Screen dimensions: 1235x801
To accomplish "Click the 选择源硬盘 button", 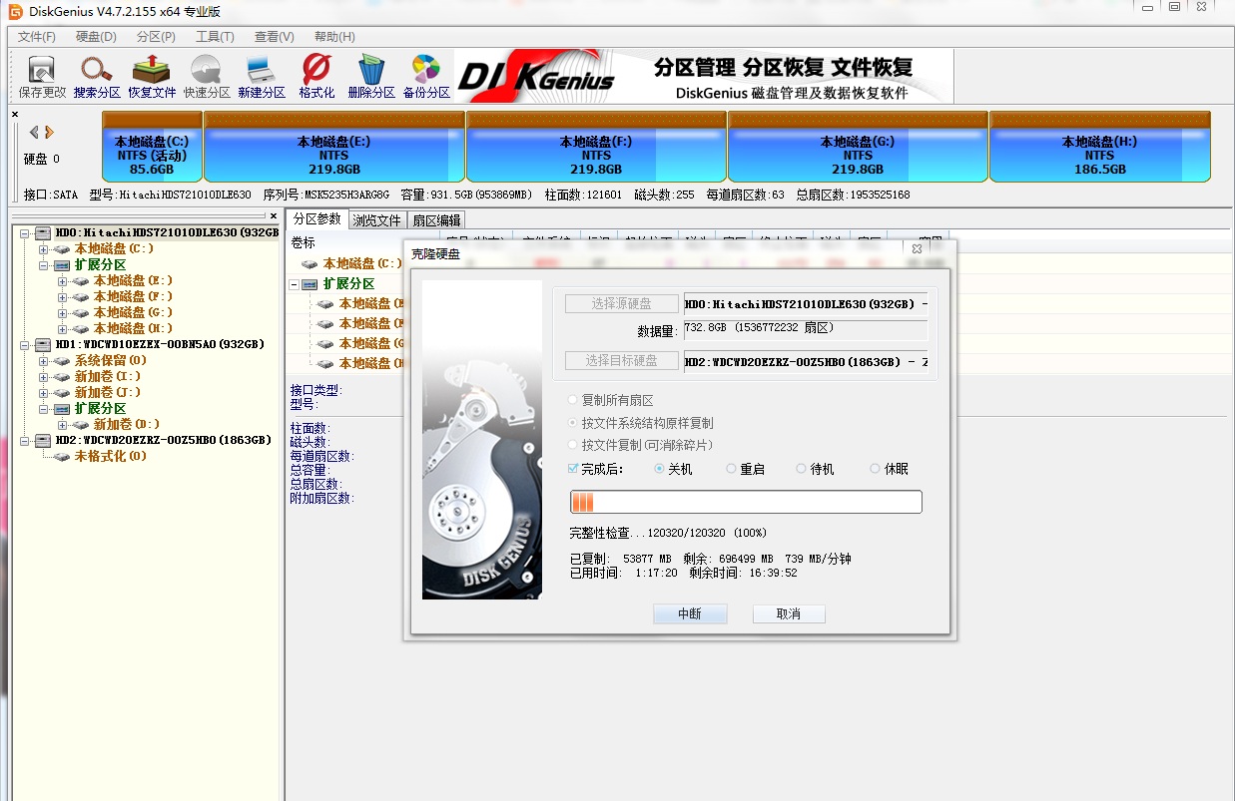I will 622,303.
